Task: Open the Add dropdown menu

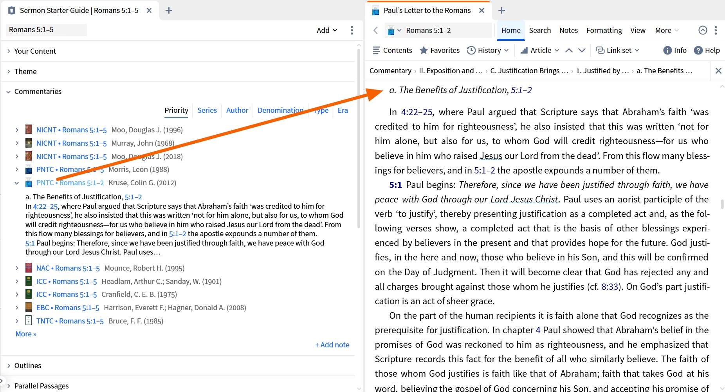Action: tap(326, 30)
